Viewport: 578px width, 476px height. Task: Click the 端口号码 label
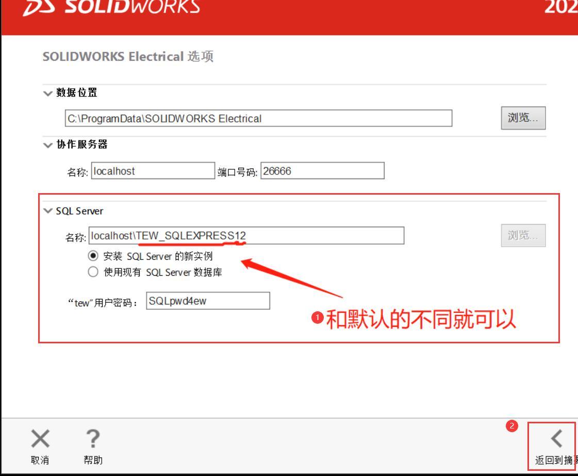tap(237, 172)
